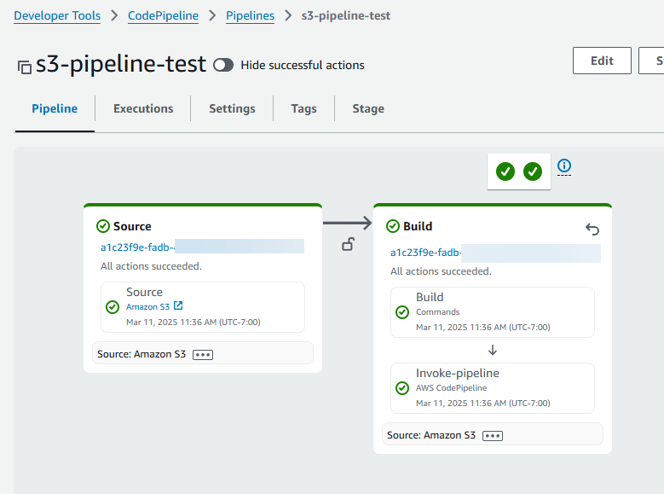Click the Build stage success checkmark icon

pos(393,226)
